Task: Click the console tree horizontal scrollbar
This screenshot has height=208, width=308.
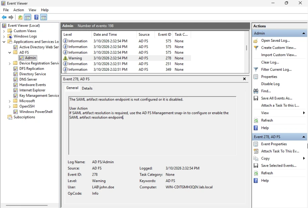Action: pyautogui.click(x=27, y=205)
